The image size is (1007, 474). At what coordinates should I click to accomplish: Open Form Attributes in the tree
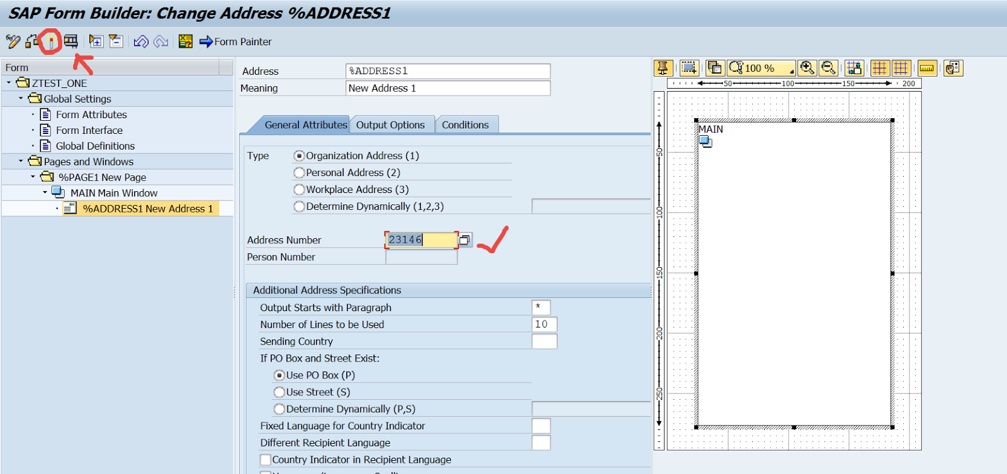pos(91,114)
